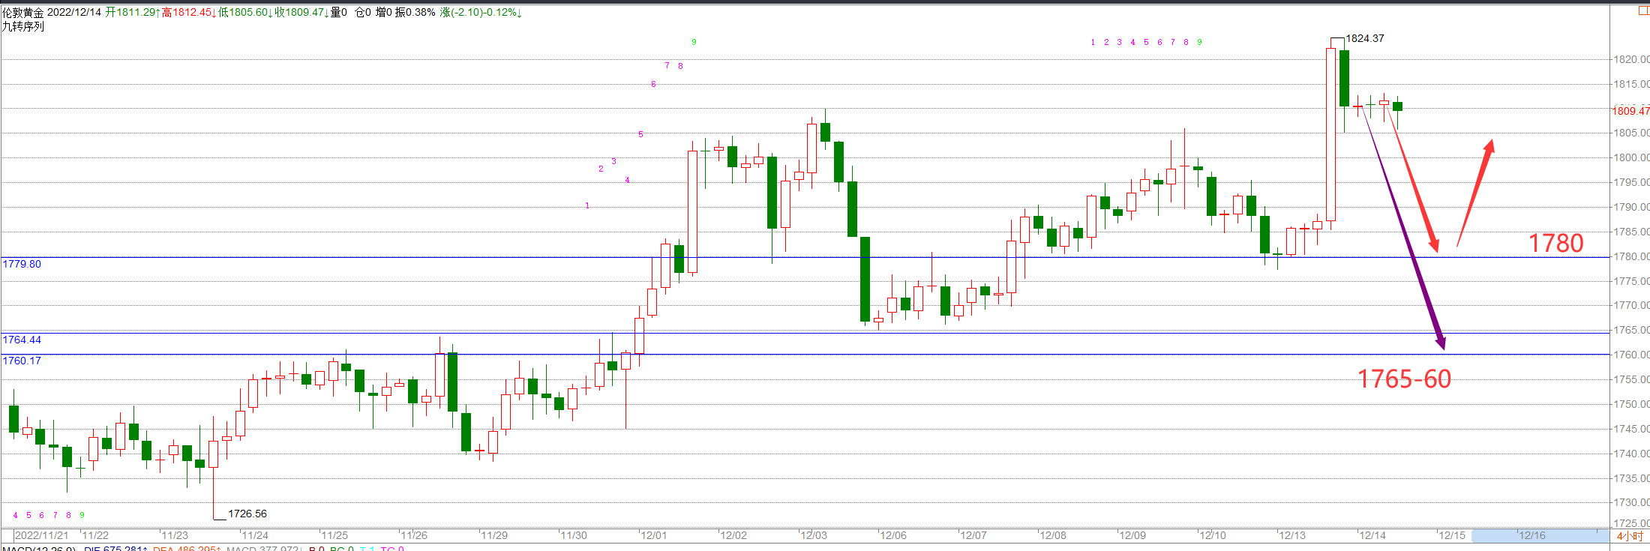The height and width of the screenshot is (551, 1650).
Task: Click the 1740.00 price axis label
Action: click(x=1631, y=454)
